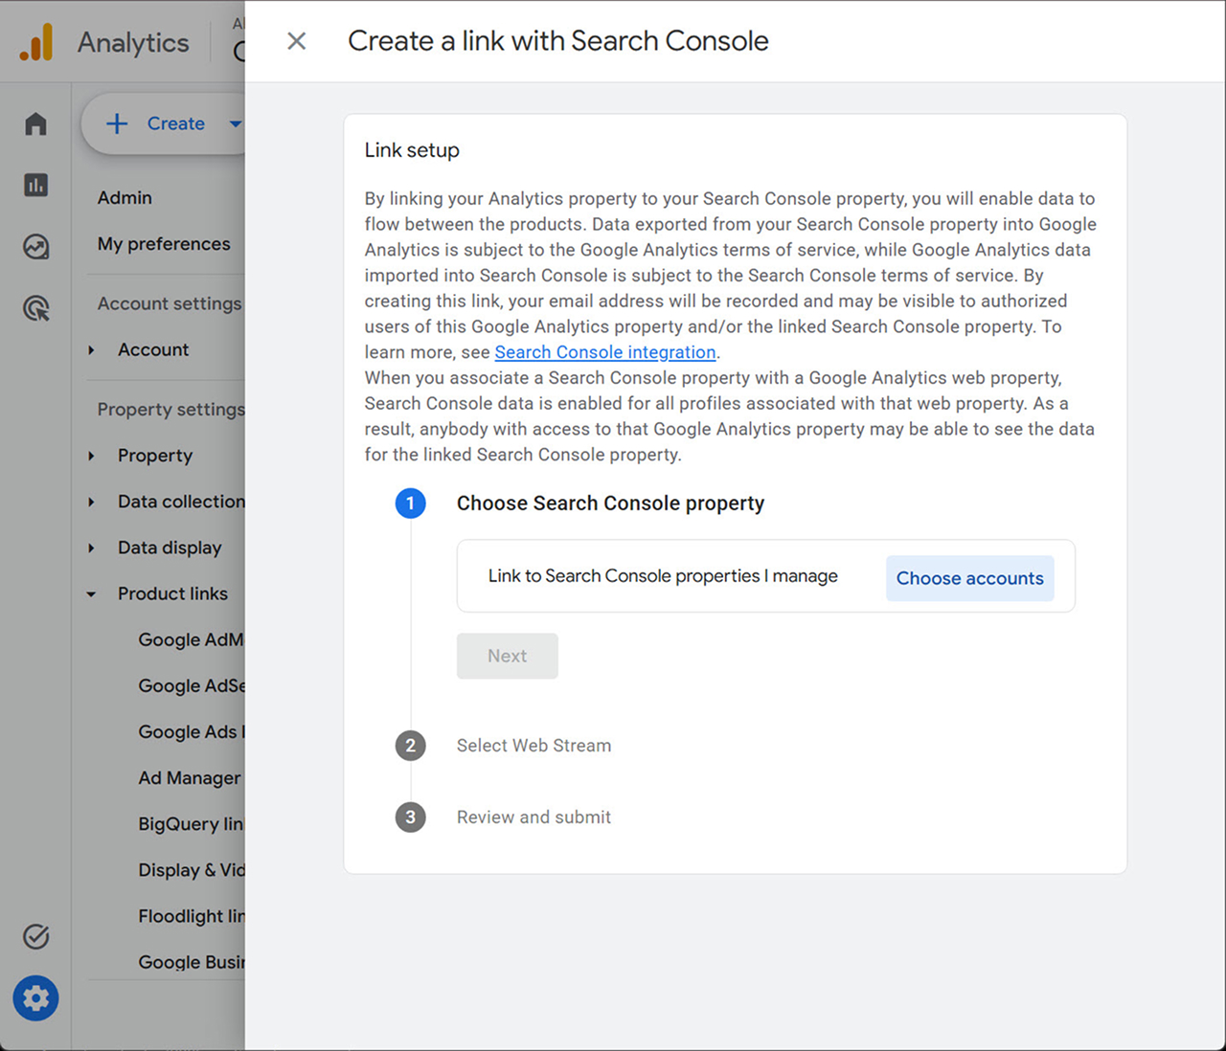This screenshot has width=1226, height=1051.
Task: Open the Data collection item
Action: point(181,502)
